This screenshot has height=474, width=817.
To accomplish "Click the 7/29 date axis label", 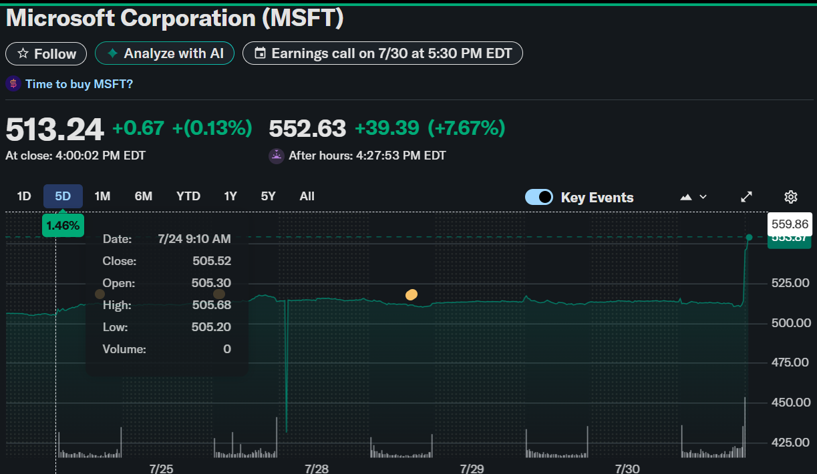I will [472, 469].
